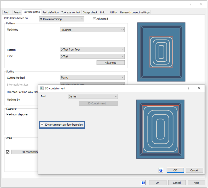Open the Tool axis control tab

point(71,12)
